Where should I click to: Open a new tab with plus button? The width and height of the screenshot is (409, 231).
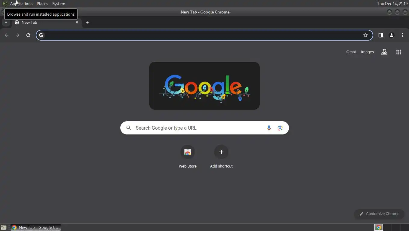coord(88,22)
